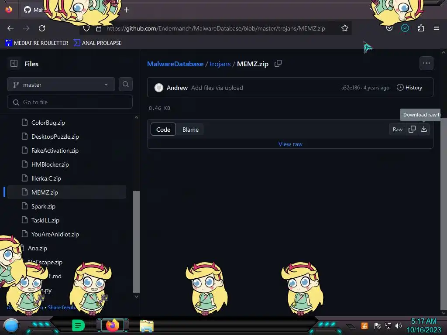Click Andrew's avatar image
This screenshot has width=447, height=335.
[159, 88]
